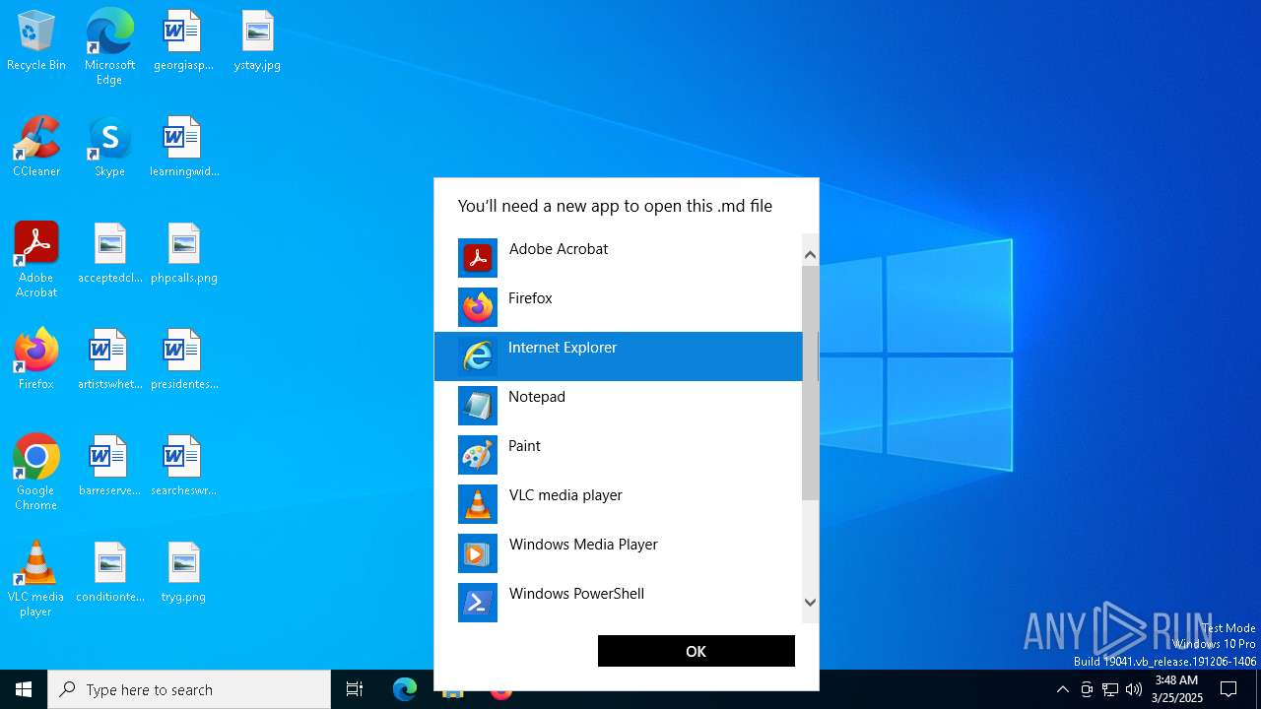Viewport: 1261px width, 709px height.
Task: Open the Windows Start menu
Action: (24, 689)
